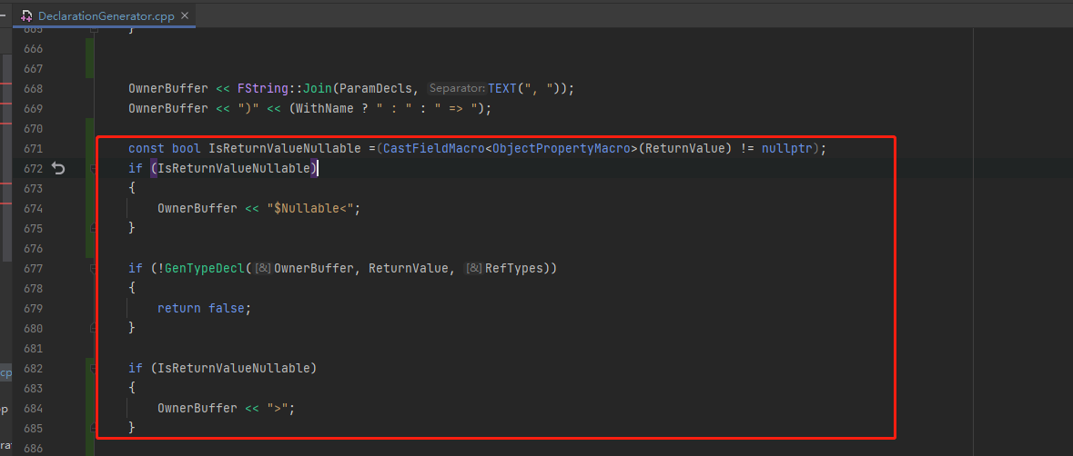Viewport: 1073px width, 456px height.
Task: Click CastFieldMacro on line 671
Action: 434,149
